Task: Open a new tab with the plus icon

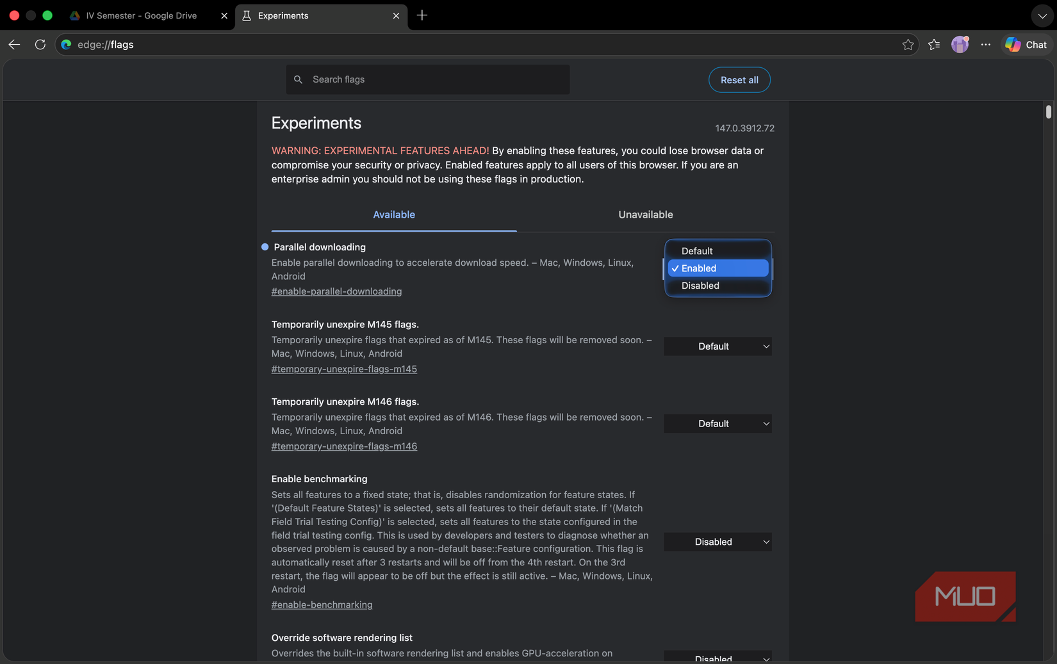Action: coord(422,15)
